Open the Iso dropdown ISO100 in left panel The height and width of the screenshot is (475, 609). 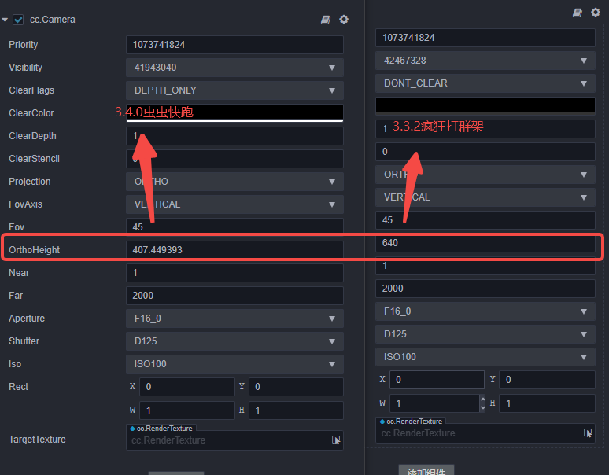pos(234,364)
